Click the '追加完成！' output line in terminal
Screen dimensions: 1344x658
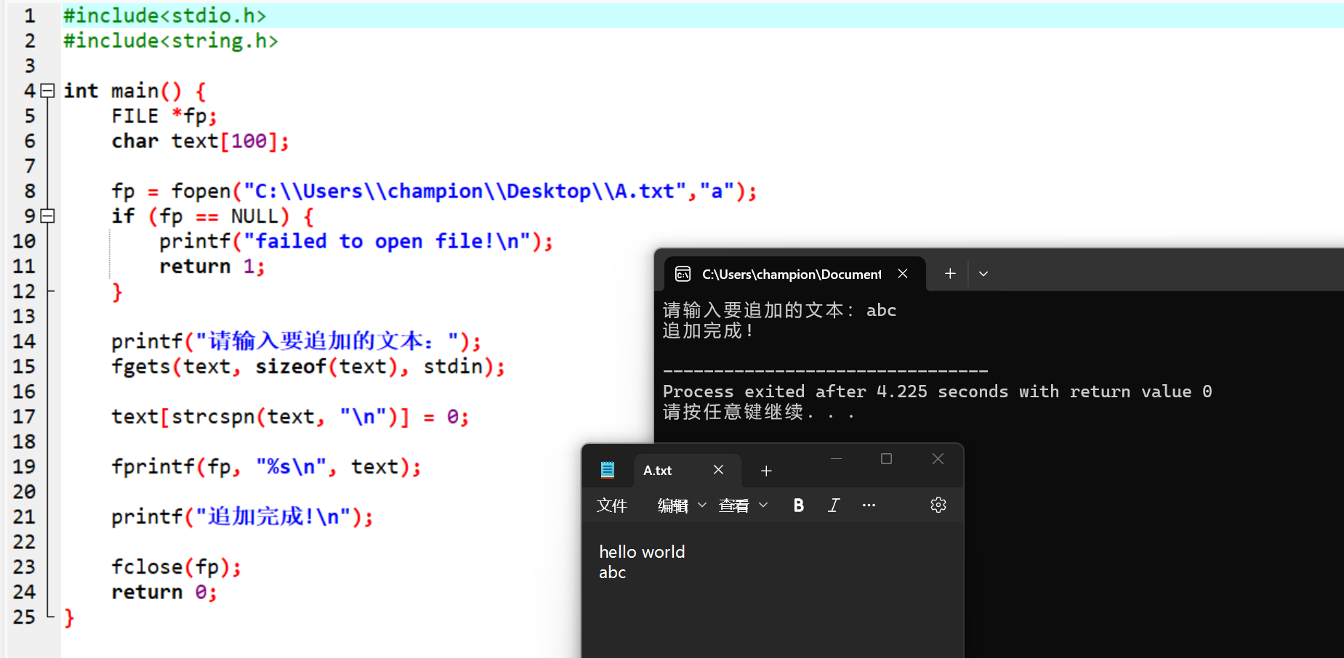pyautogui.click(x=708, y=331)
